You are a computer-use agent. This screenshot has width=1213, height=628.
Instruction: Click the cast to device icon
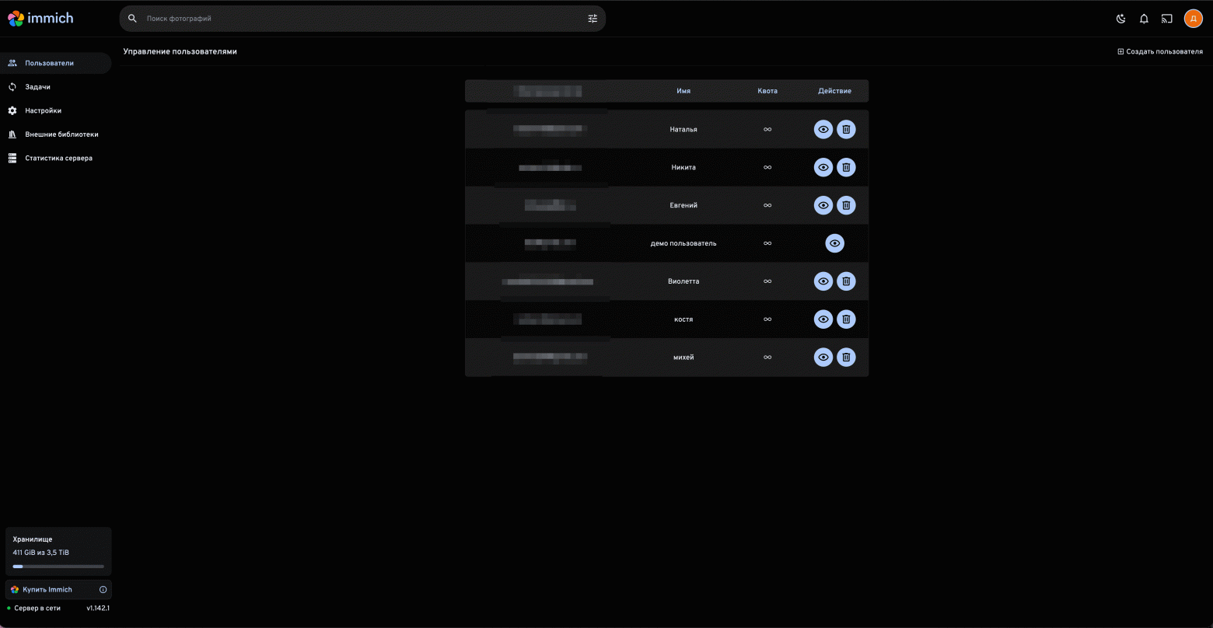point(1167,19)
